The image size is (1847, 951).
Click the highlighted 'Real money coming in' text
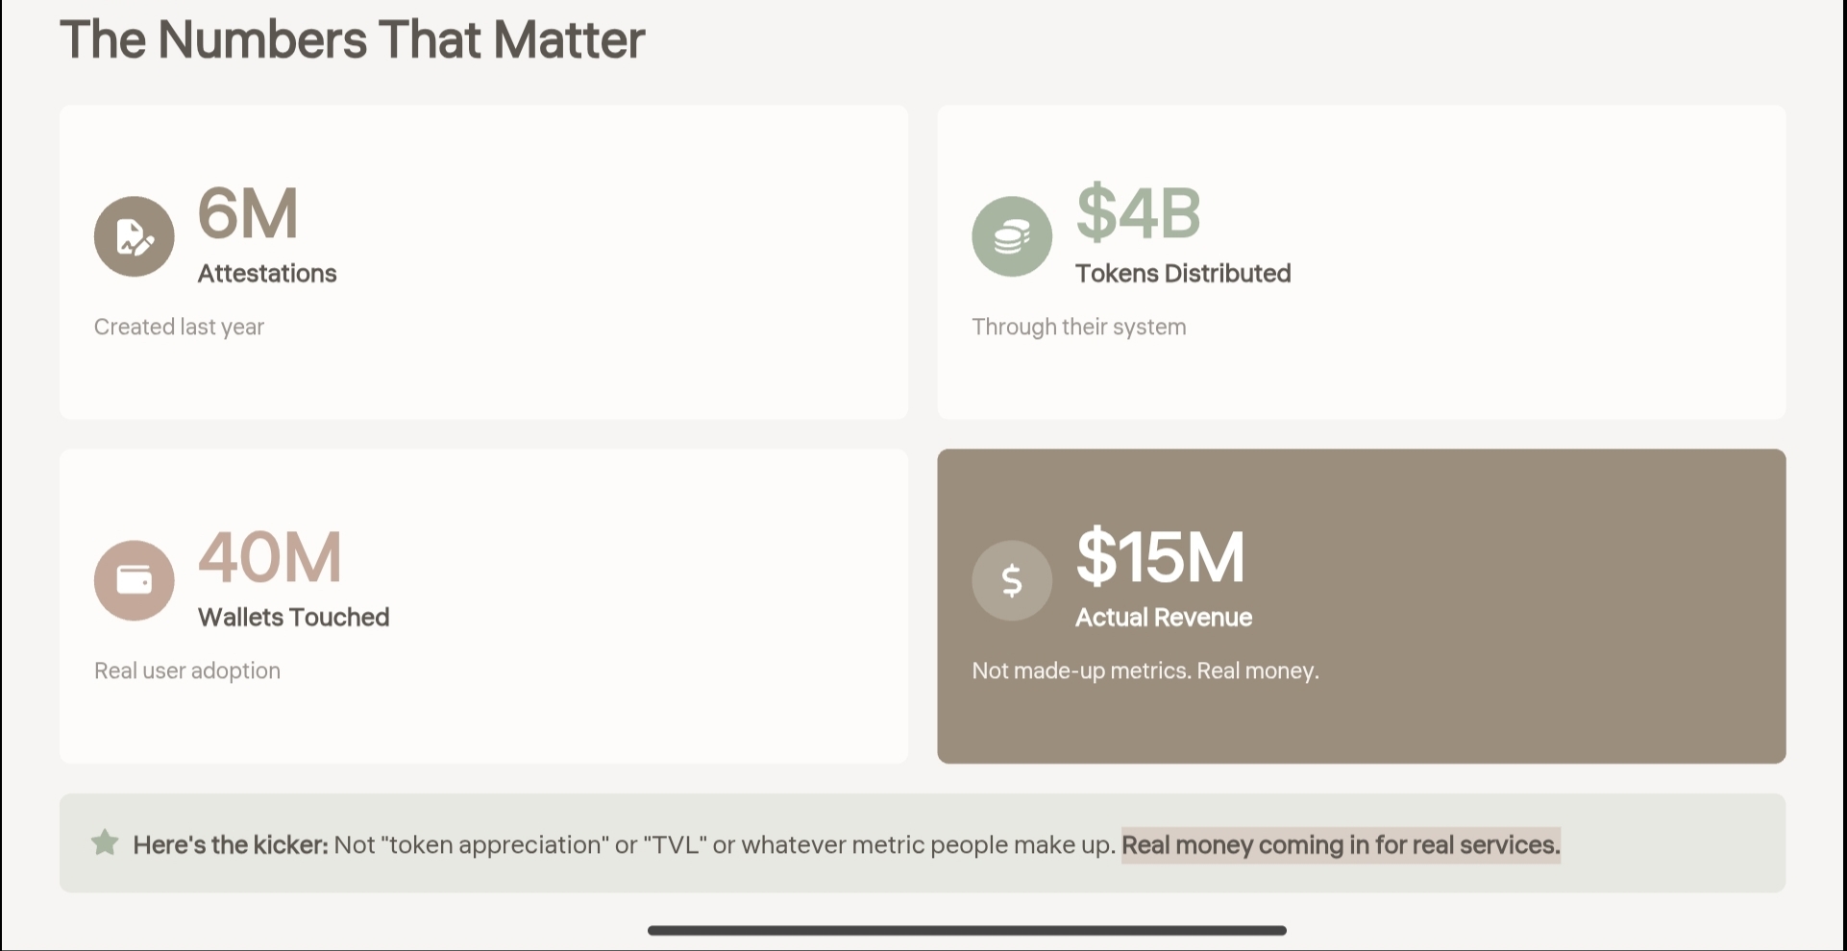coord(1341,845)
